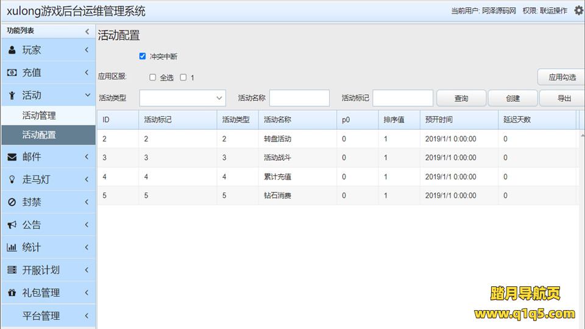Viewport: 585px width, 329px height.
Task: Expand the 开服计划 menu section
Action: [48, 270]
